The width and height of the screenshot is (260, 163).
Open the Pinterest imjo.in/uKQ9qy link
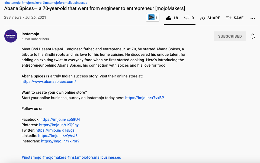[59, 125]
